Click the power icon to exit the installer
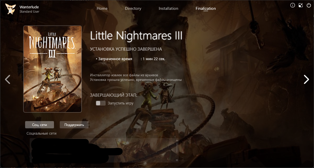Image resolution: width=314 pixels, height=168 pixels. 309,5
